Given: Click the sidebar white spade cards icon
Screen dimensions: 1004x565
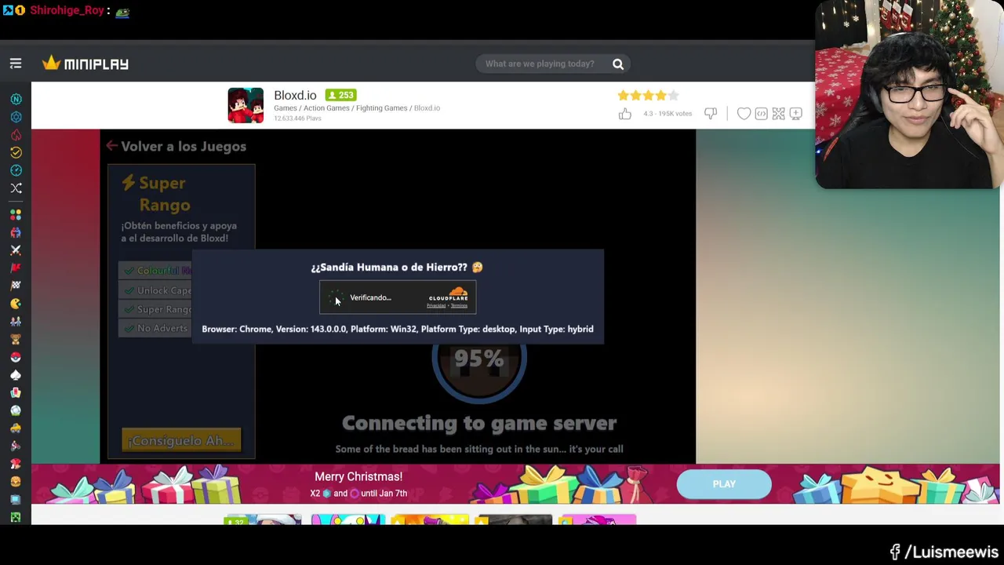Looking at the screenshot, I should click(16, 375).
